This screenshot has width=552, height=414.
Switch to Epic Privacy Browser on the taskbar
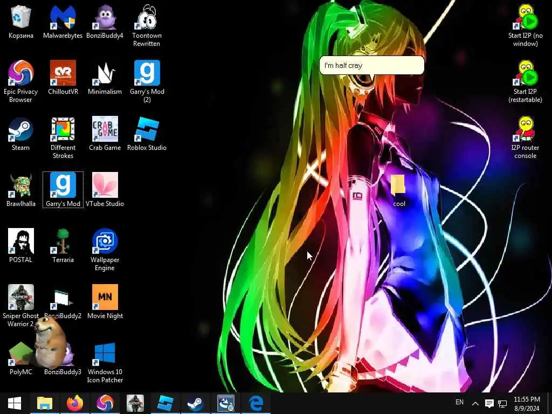105,403
